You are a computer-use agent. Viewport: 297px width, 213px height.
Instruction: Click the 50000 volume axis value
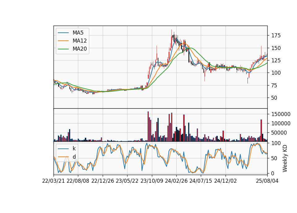coord(279,133)
